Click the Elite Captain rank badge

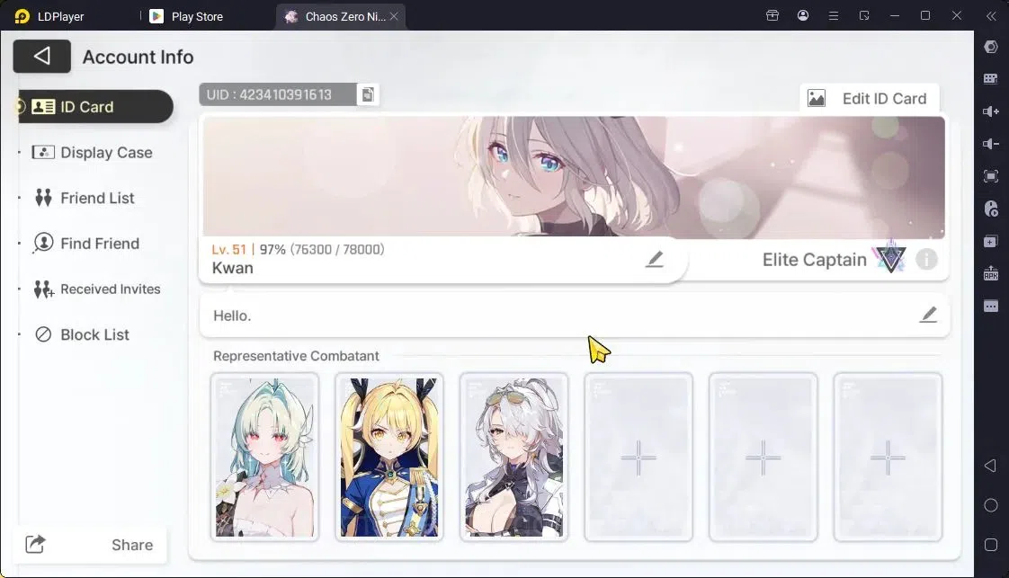pos(890,258)
